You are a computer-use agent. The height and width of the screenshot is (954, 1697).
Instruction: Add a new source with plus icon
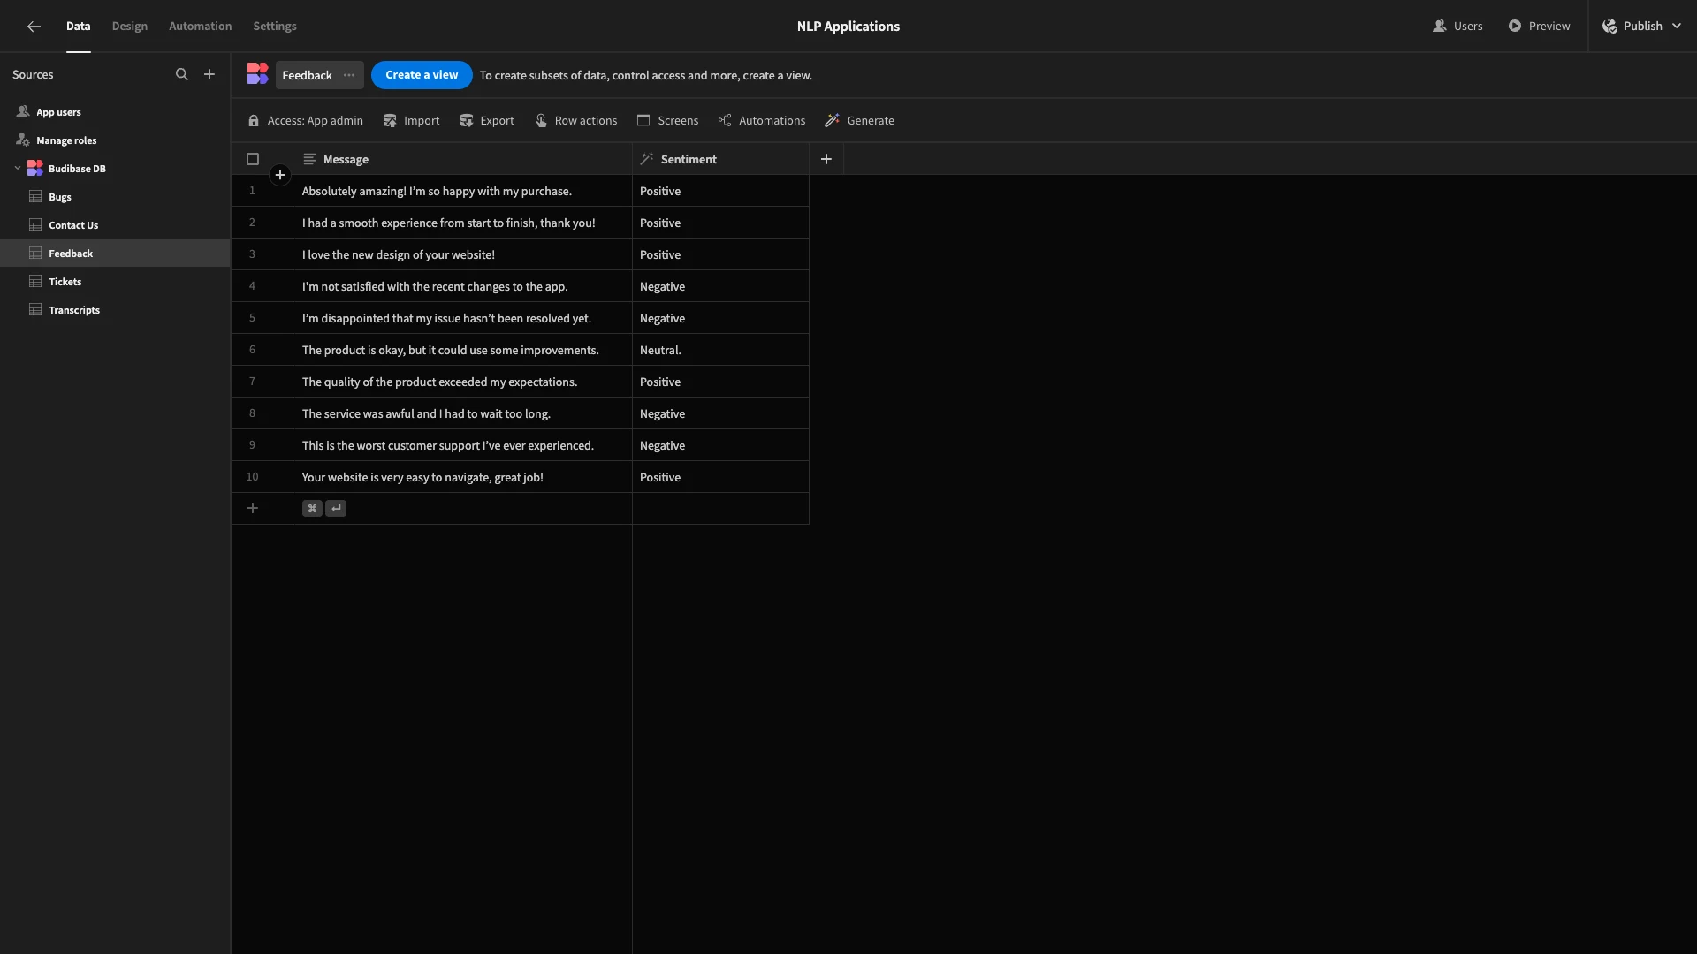[209, 75]
